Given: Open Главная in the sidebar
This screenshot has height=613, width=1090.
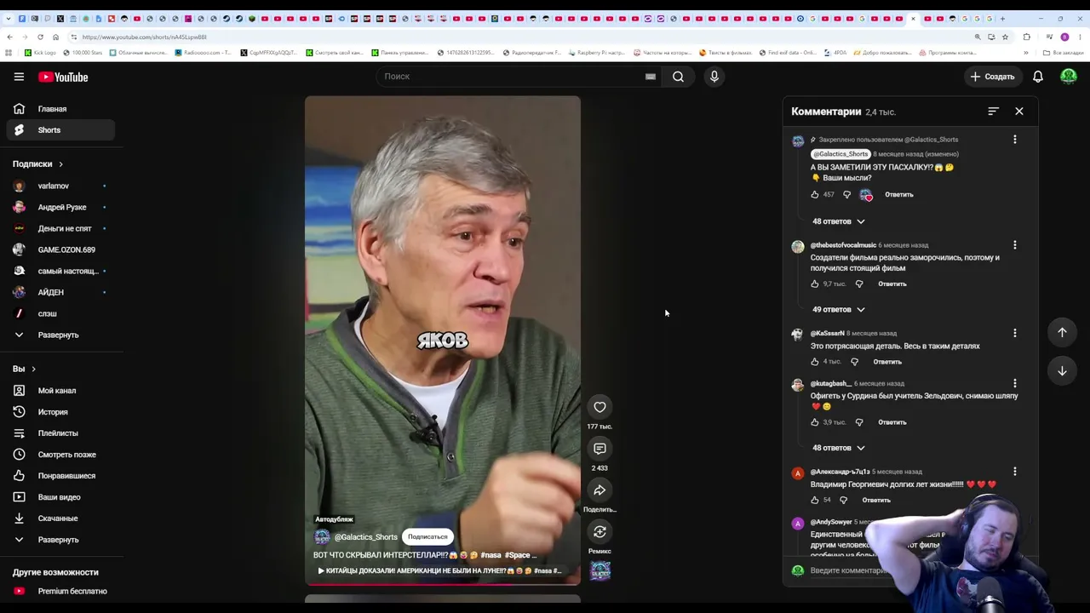Looking at the screenshot, I should coord(60,109).
